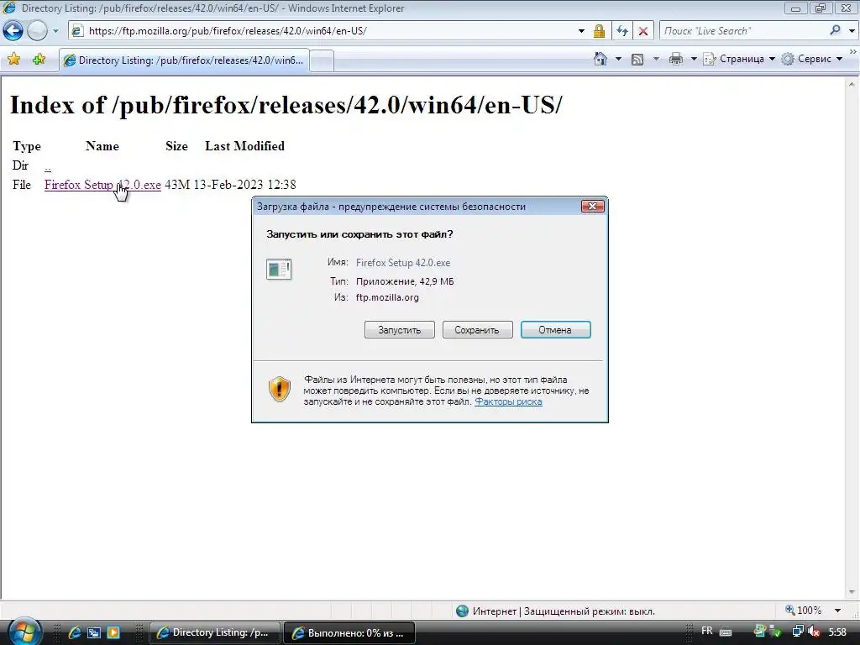Click the FR language indicator
Image resolution: width=860 pixels, height=645 pixels.
[707, 631]
